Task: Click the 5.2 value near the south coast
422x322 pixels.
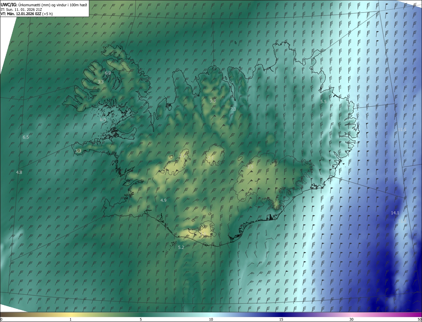Action: click(x=181, y=247)
